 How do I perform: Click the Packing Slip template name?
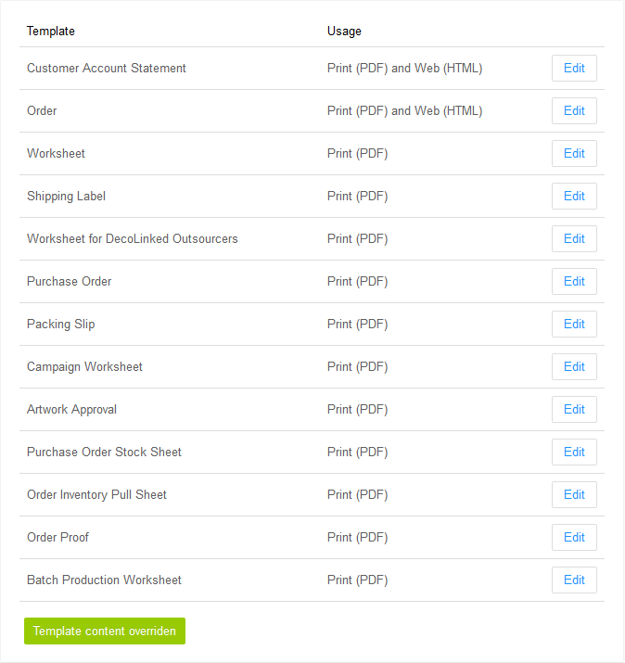point(61,325)
